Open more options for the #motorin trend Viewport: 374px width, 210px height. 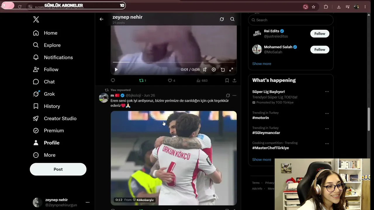(x=327, y=113)
